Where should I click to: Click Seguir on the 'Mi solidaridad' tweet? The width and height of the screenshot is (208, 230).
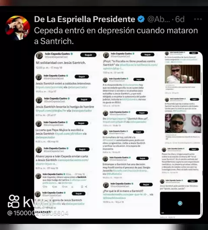pyautogui.click(x=88, y=55)
